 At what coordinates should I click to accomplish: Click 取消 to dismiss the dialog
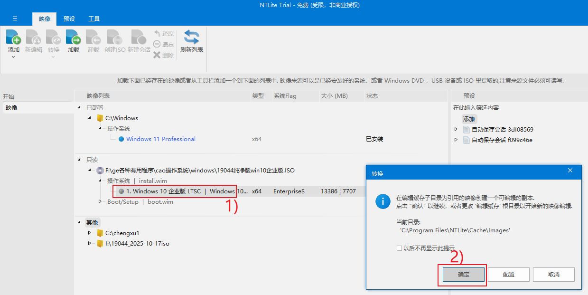tap(553, 274)
